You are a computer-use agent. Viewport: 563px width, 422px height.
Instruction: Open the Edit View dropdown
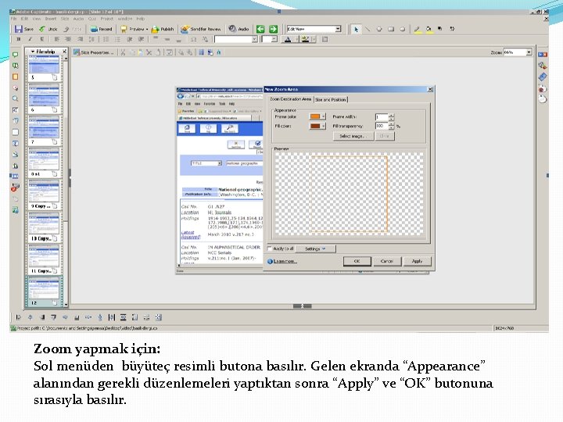point(338,29)
